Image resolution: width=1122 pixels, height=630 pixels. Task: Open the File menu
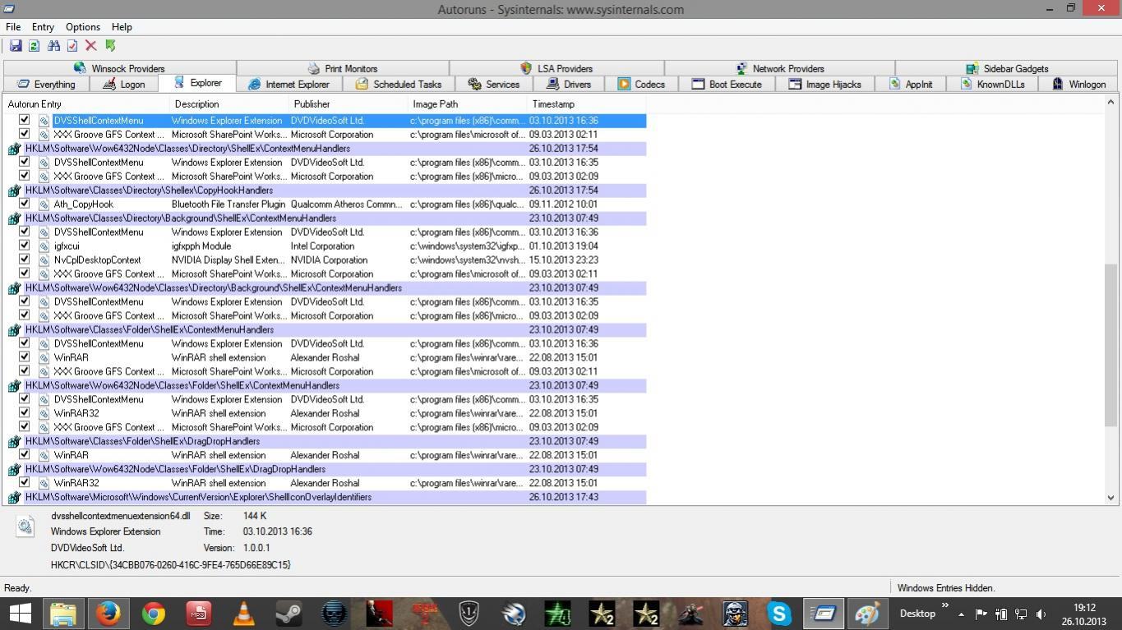(x=13, y=27)
